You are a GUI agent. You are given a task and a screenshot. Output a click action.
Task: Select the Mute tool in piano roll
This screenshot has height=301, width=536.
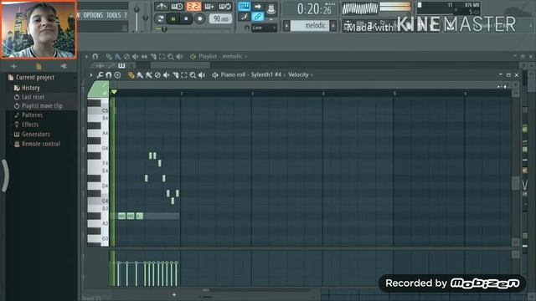click(167, 75)
